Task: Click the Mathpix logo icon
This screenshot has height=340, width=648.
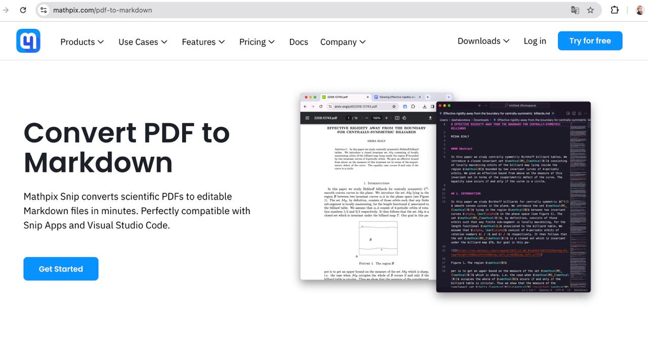Action: [x=28, y=41]
